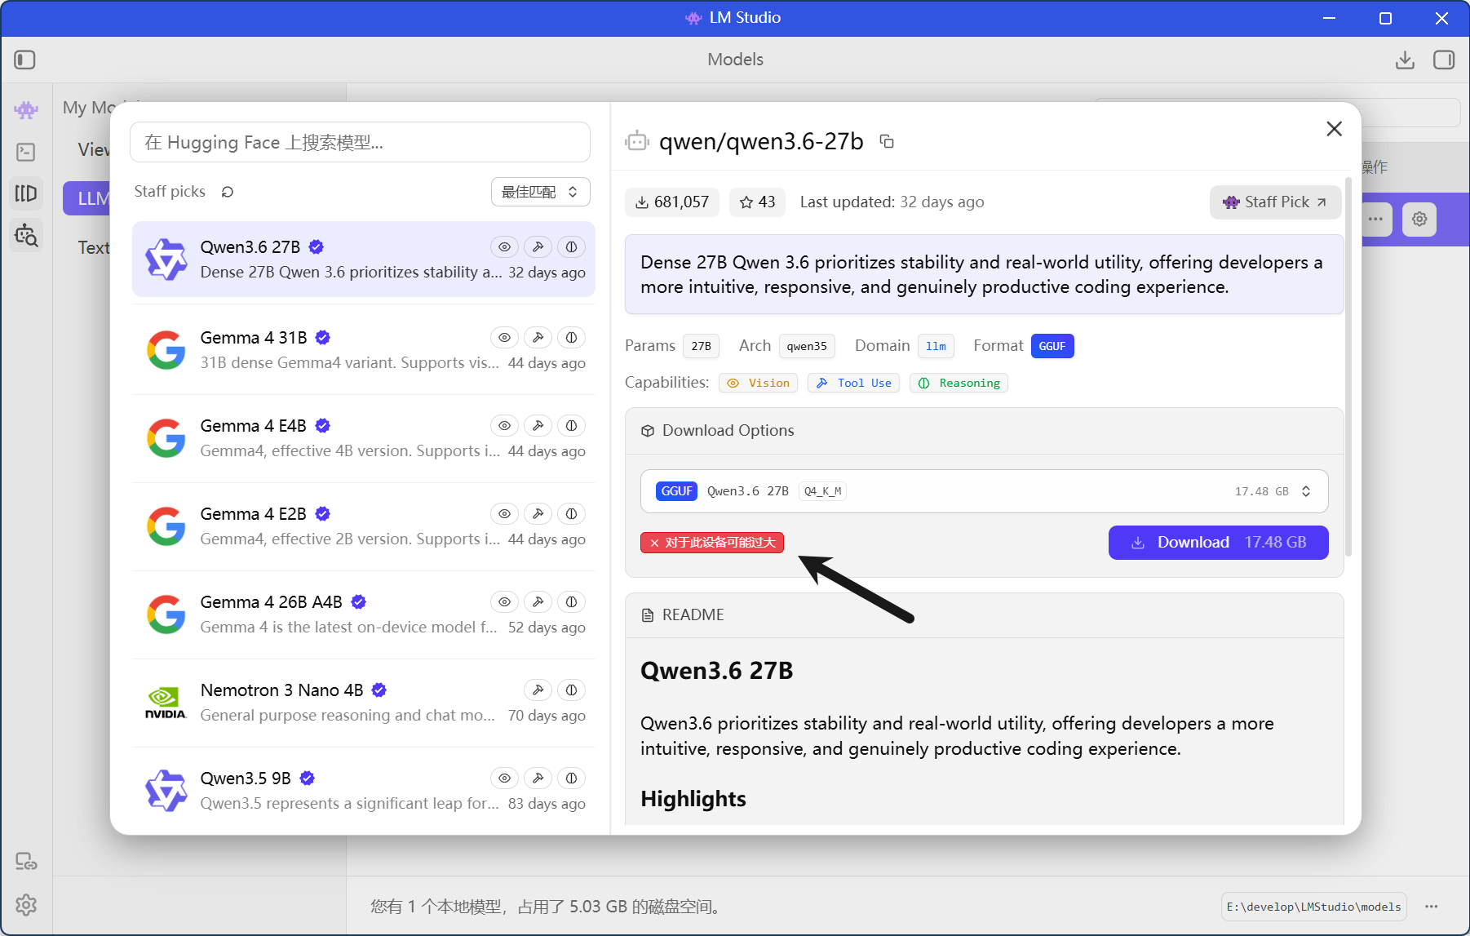Open the downloads icon in header
This screenshot has width=1470, height=936.
[x=1405, y=60]
